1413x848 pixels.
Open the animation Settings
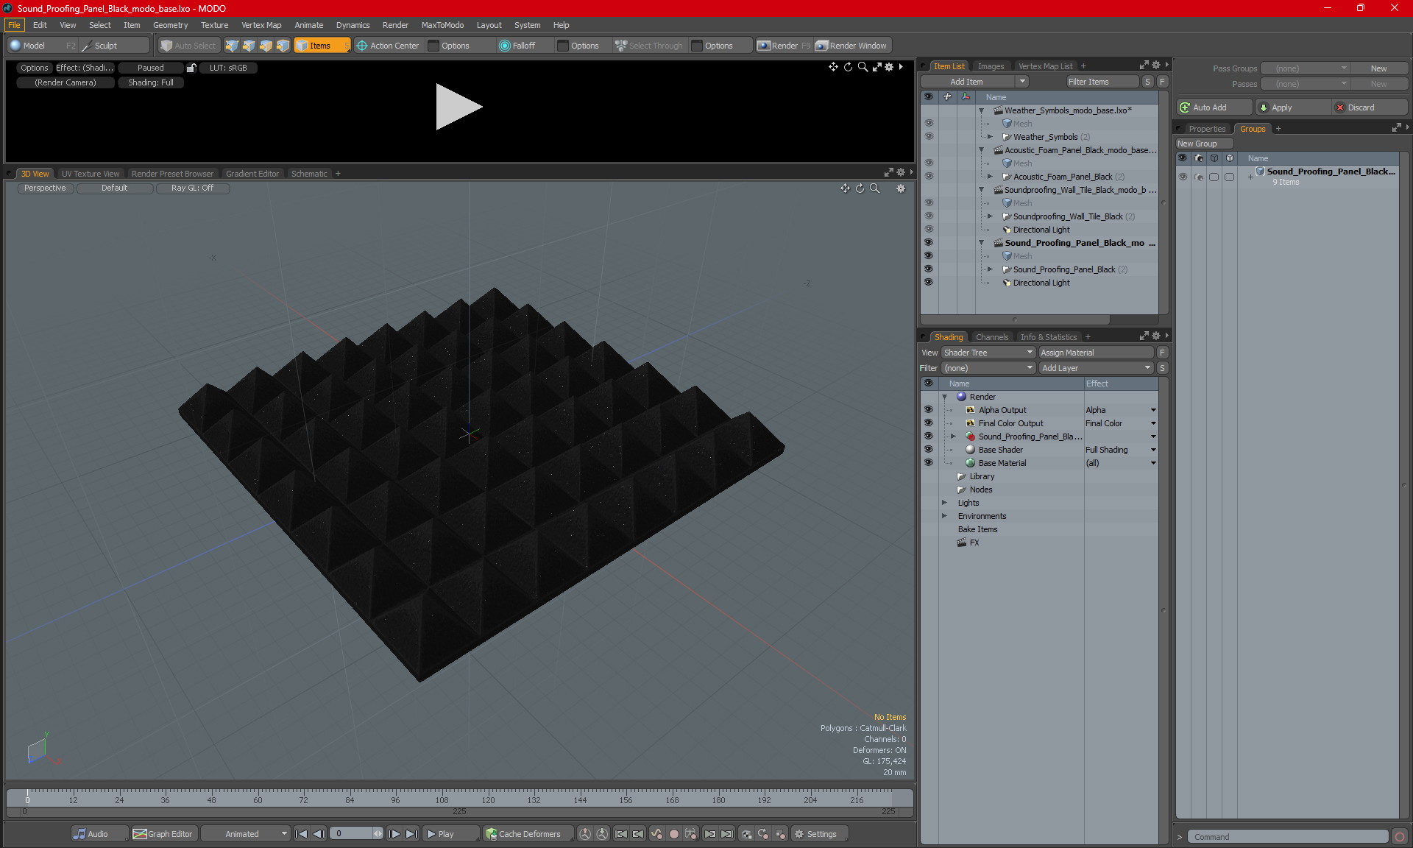point(819,834)
